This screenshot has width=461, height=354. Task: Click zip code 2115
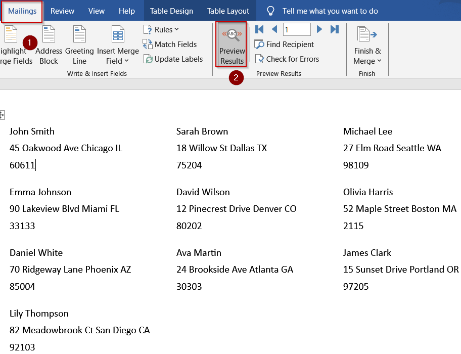click(x=353, y=226)
